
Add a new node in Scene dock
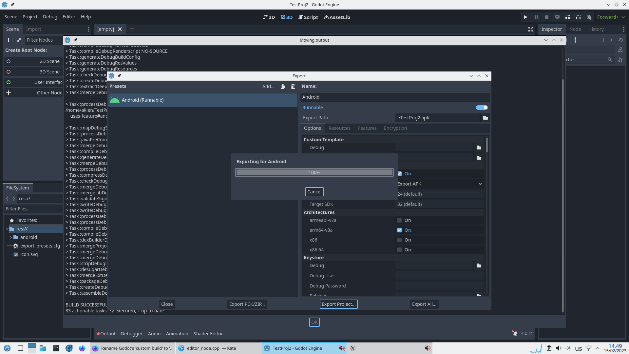[8, 40]
